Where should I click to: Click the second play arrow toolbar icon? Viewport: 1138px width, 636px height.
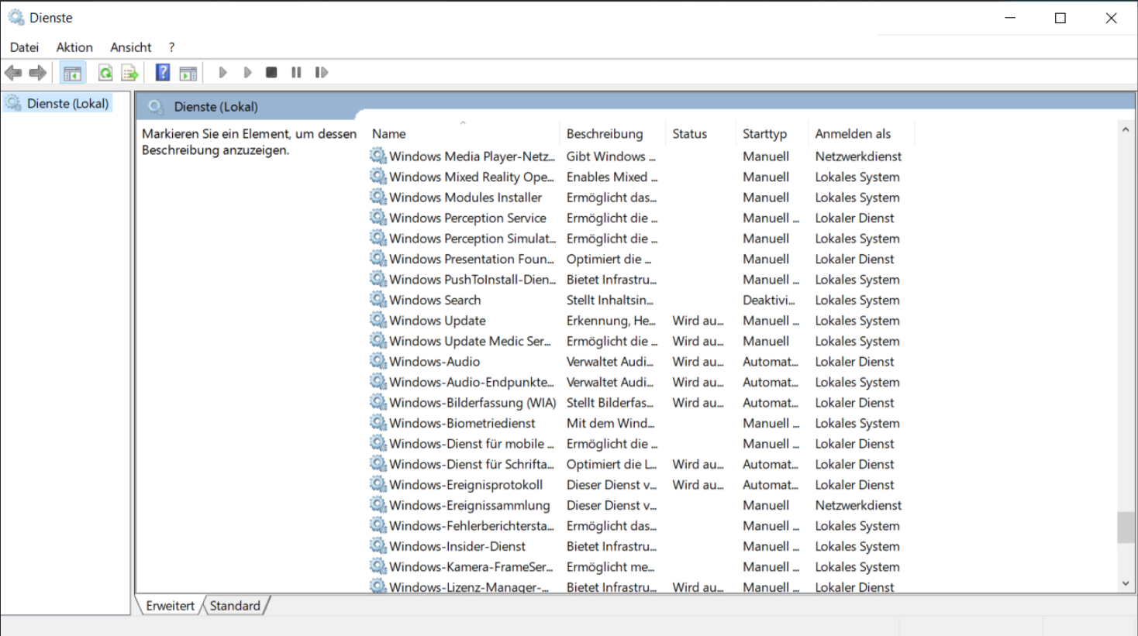[247, 73]
